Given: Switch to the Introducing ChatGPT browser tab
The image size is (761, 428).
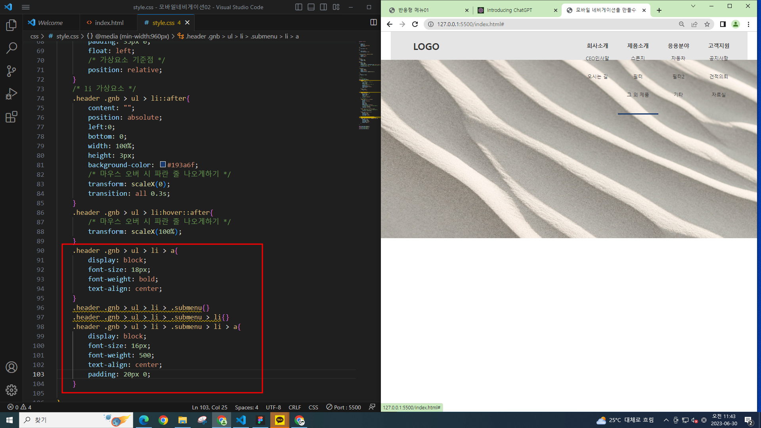Looking at the screenshot, I should [x=509, y=10].
